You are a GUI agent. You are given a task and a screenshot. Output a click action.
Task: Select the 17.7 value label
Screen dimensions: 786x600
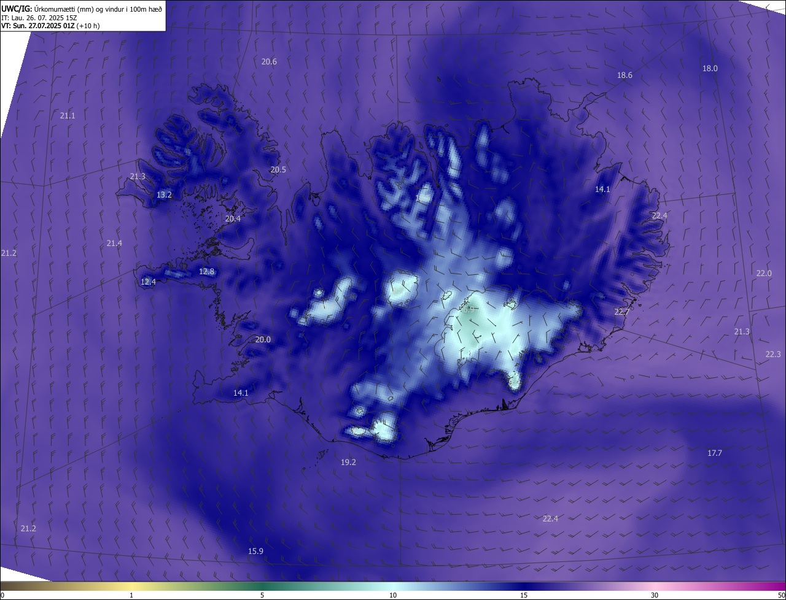coord(715,453)
